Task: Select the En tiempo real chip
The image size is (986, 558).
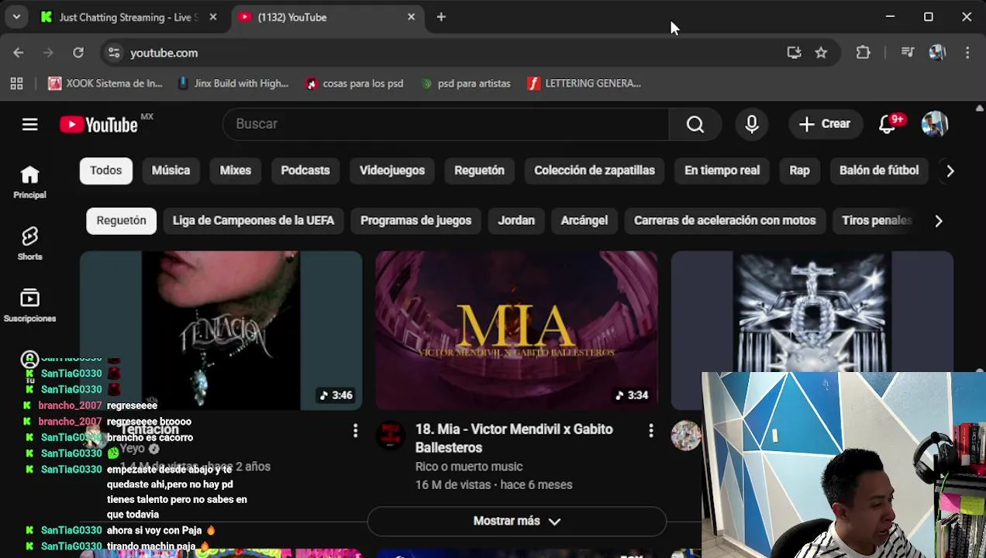Action: 722,170
